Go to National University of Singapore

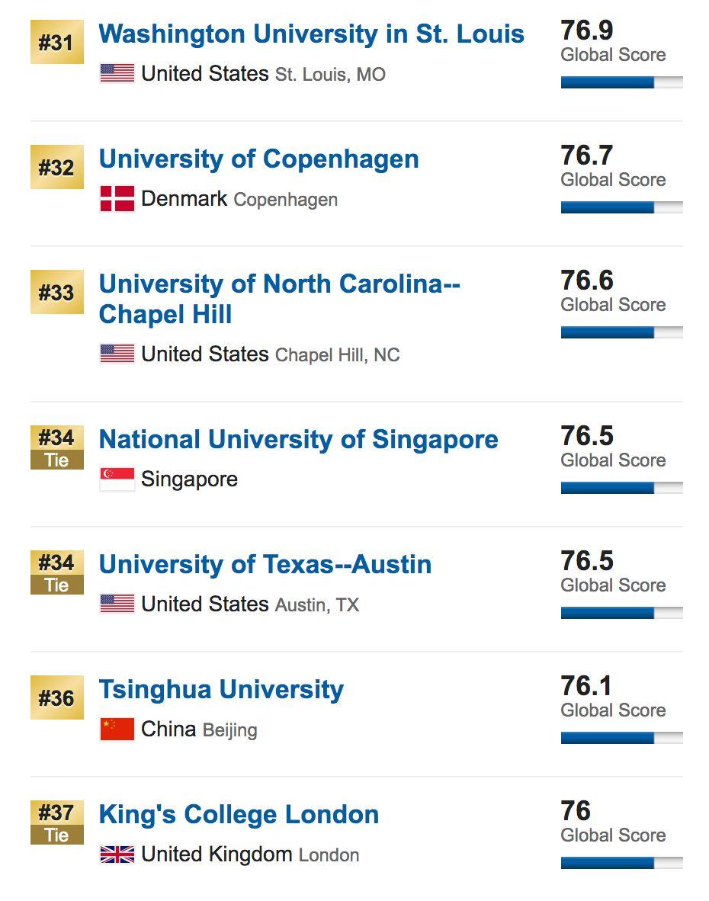(298, 440)
